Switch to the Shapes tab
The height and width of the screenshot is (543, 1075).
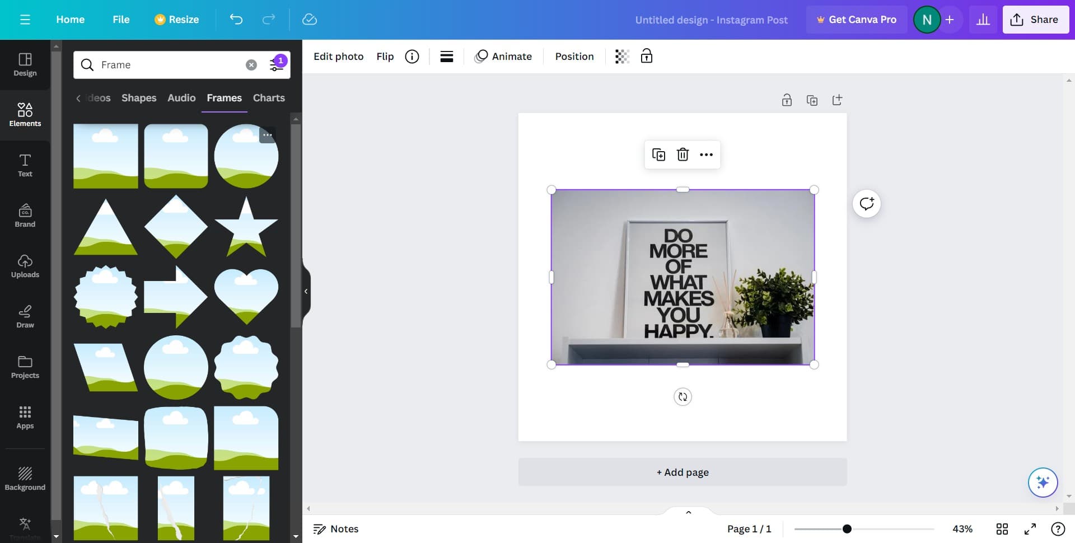click(x=139, y=98)
